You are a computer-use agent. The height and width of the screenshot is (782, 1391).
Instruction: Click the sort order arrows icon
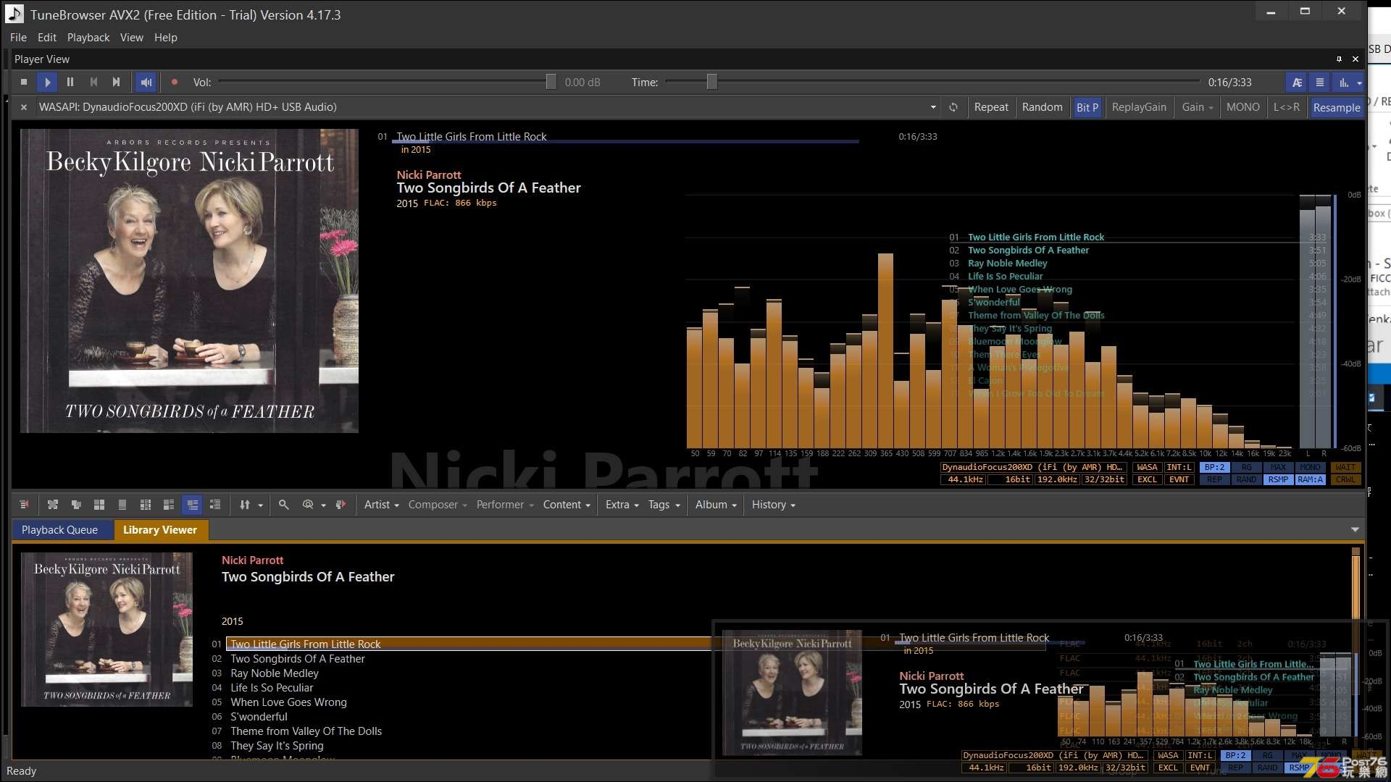[245, 505]
